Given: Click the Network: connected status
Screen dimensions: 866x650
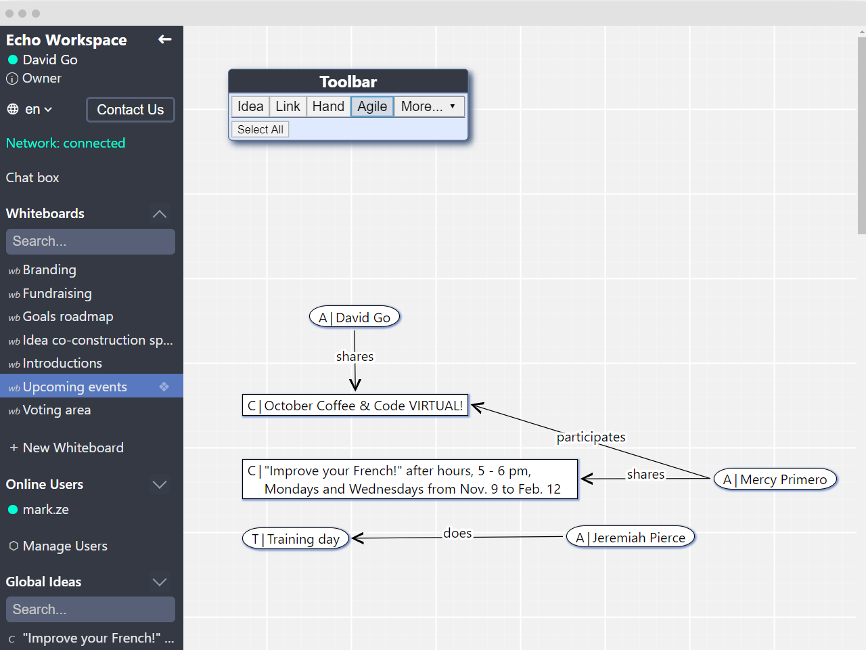Looking at the screenshot, I should tap(66, 143).
